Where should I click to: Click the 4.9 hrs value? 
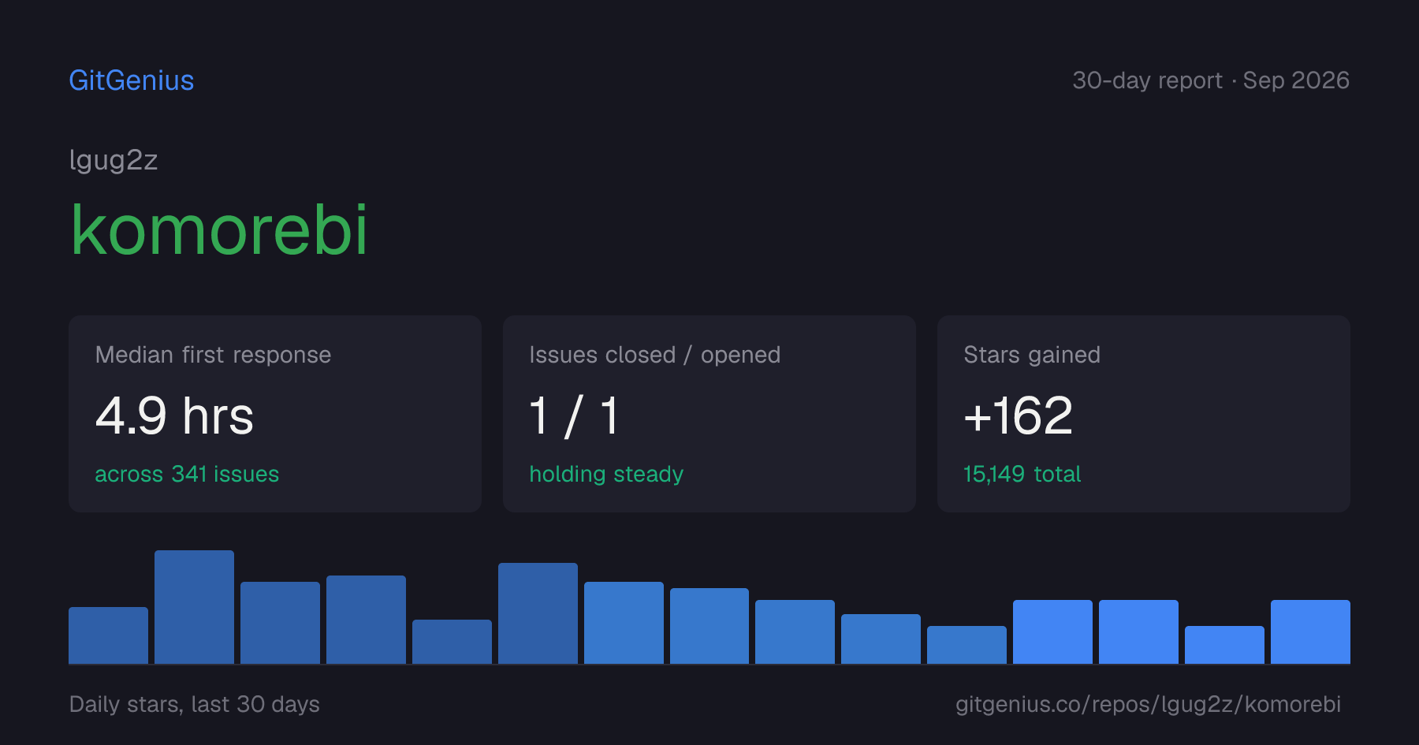(x=174, y=415)
